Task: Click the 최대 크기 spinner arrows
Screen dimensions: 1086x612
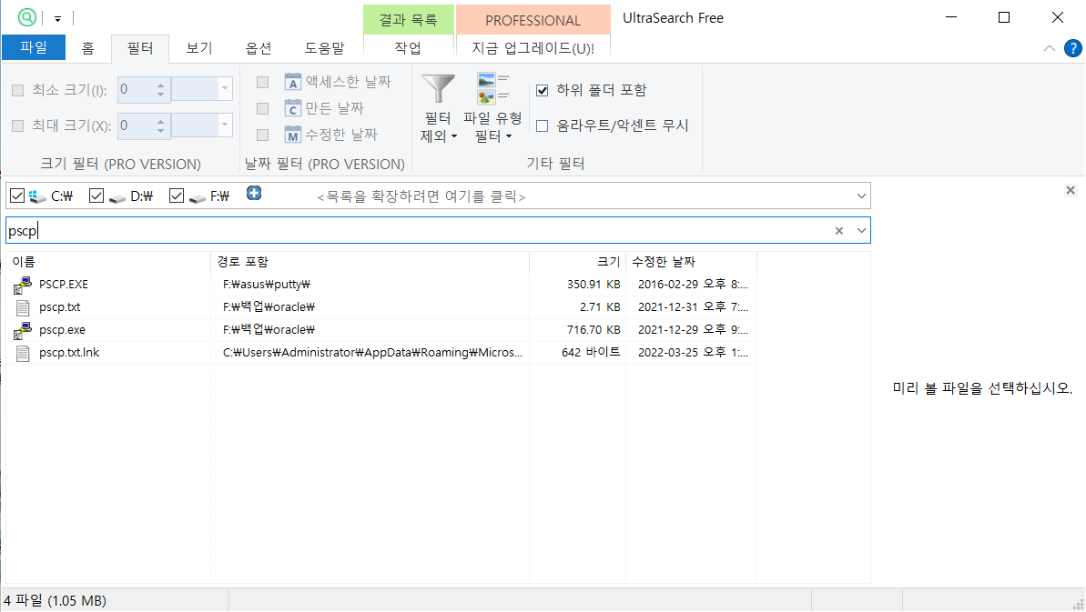Action: 161,125
